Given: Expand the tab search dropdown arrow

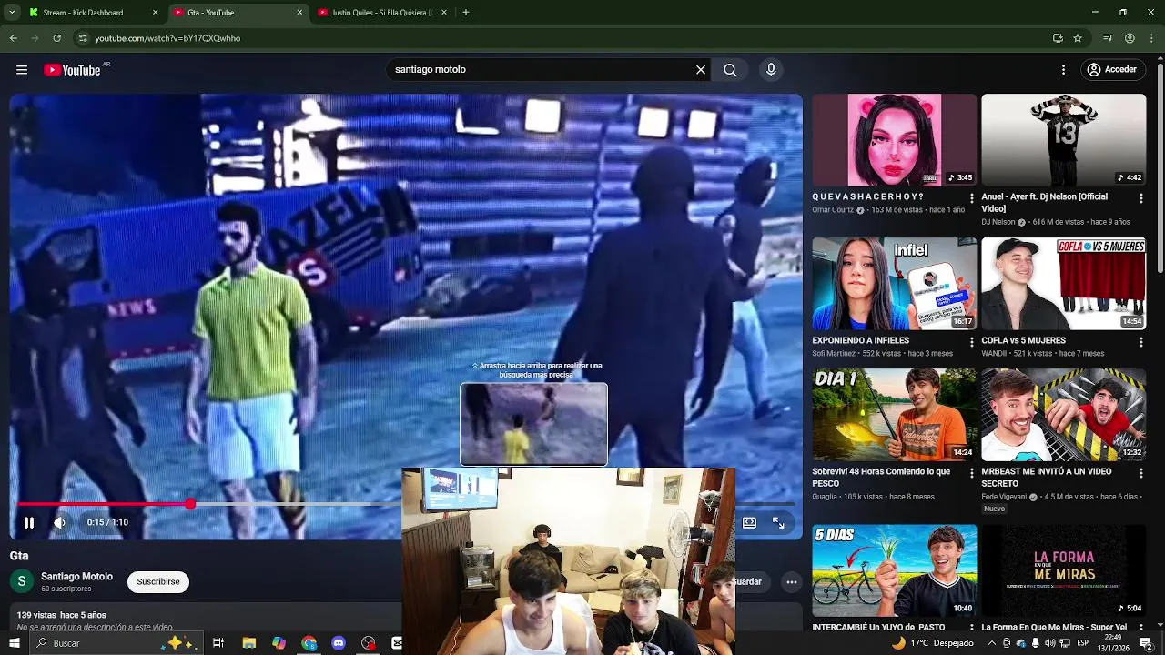Looking at the screenshot, I should click(12, 13).
